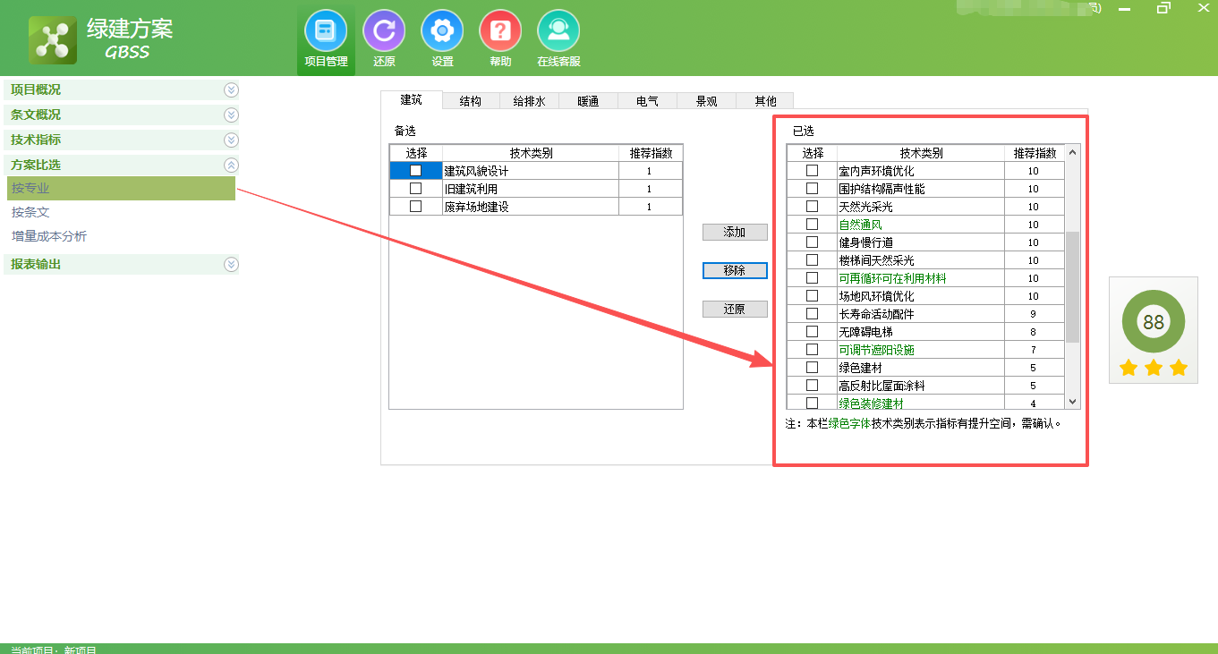
Task: Check the checkbox beside 自然通风
Action: [x=812, y=224]
